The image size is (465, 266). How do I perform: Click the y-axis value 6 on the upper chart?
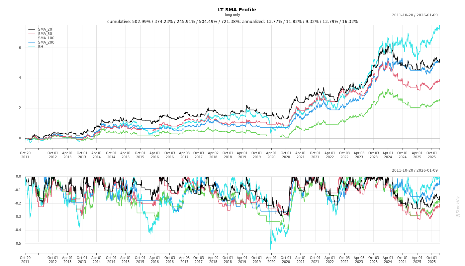[x=20, y=48]
